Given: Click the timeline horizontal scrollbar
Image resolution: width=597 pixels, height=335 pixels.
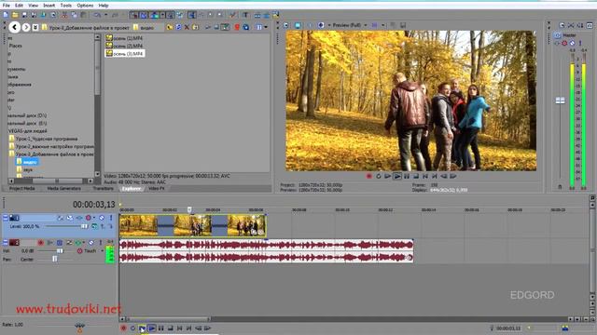Looking at the screenshot, I should 168,319.
